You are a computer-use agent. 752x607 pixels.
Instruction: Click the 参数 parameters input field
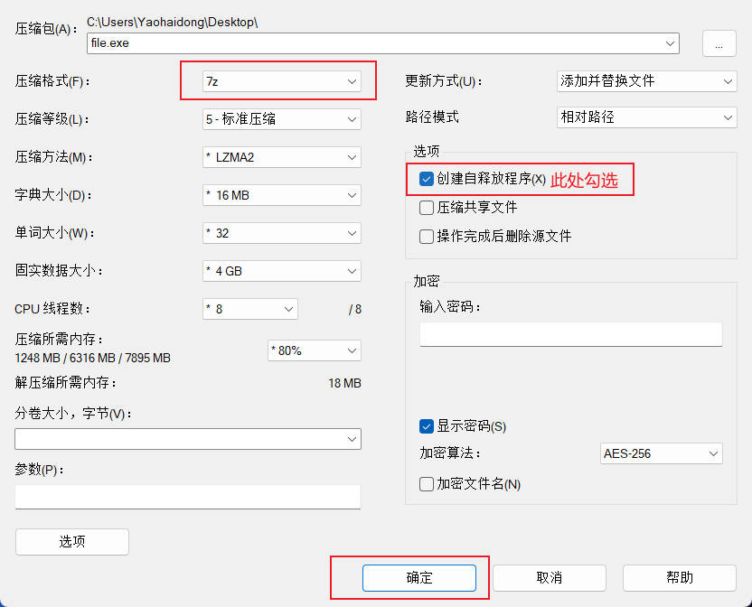(187, 497)
